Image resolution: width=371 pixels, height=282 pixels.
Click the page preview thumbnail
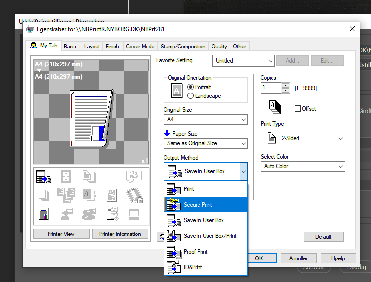click(x=91, y=117)
